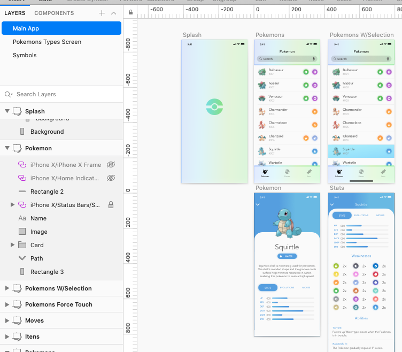Click the STATS pill in Pokemon artboard
402x352 pixels.
pos(268,288)
